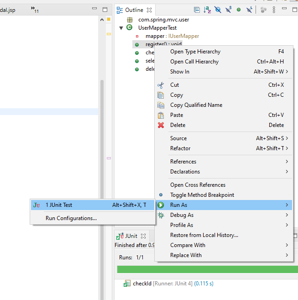Expand the Profile As submenu

(224, 225)
